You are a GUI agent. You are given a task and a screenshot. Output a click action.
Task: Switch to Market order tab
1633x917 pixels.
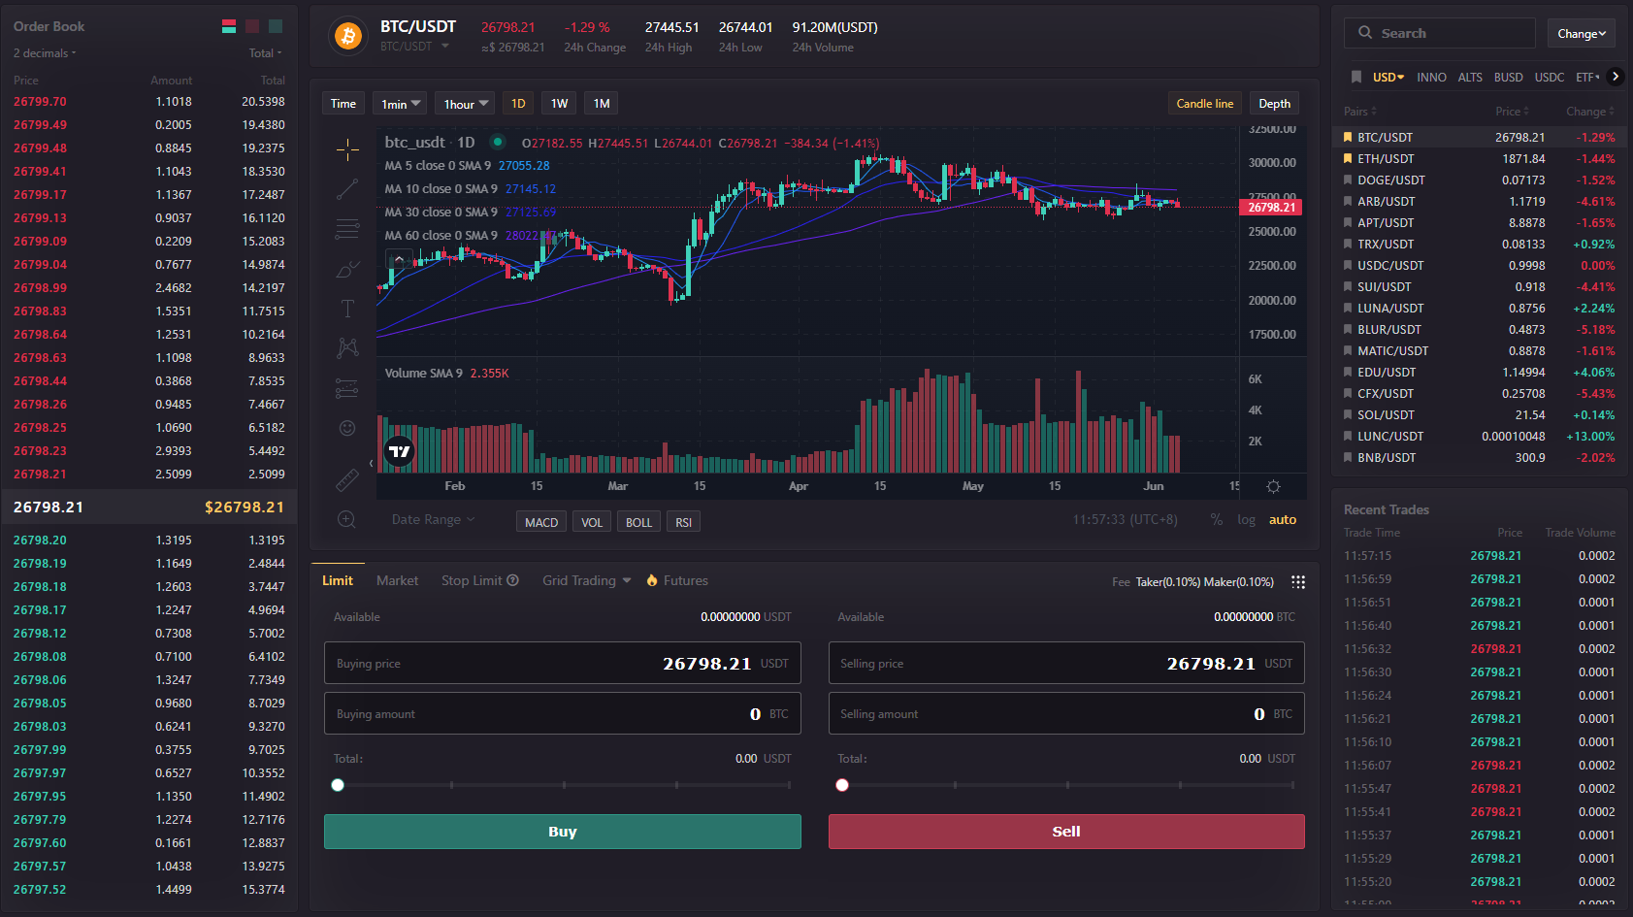pyautogui.click(x=398, y=580)
